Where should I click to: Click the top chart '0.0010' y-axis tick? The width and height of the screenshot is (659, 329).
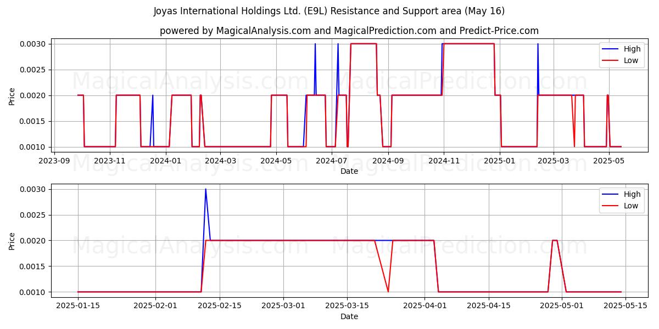[x=34, y=147]
